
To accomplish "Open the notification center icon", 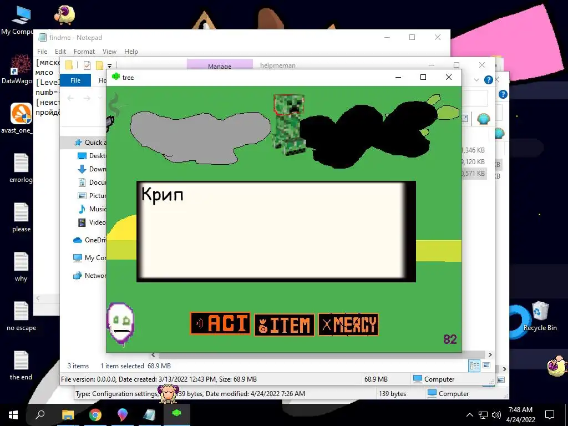I will click(550, 415).
